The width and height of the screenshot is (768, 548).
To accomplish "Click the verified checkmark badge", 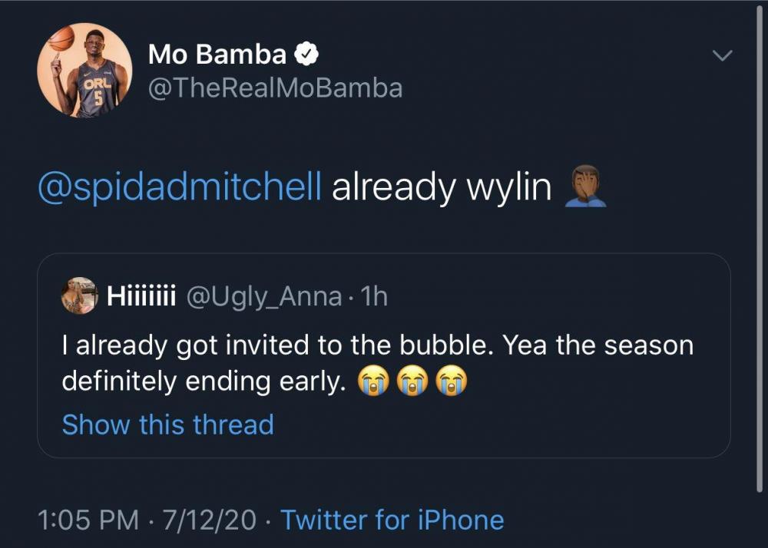I will 309,54.
